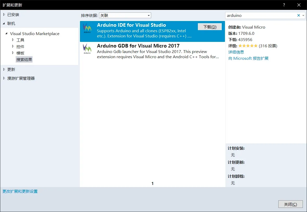Expand the 已安装 category
Viewport: 307px width, 212px height.
4,15
